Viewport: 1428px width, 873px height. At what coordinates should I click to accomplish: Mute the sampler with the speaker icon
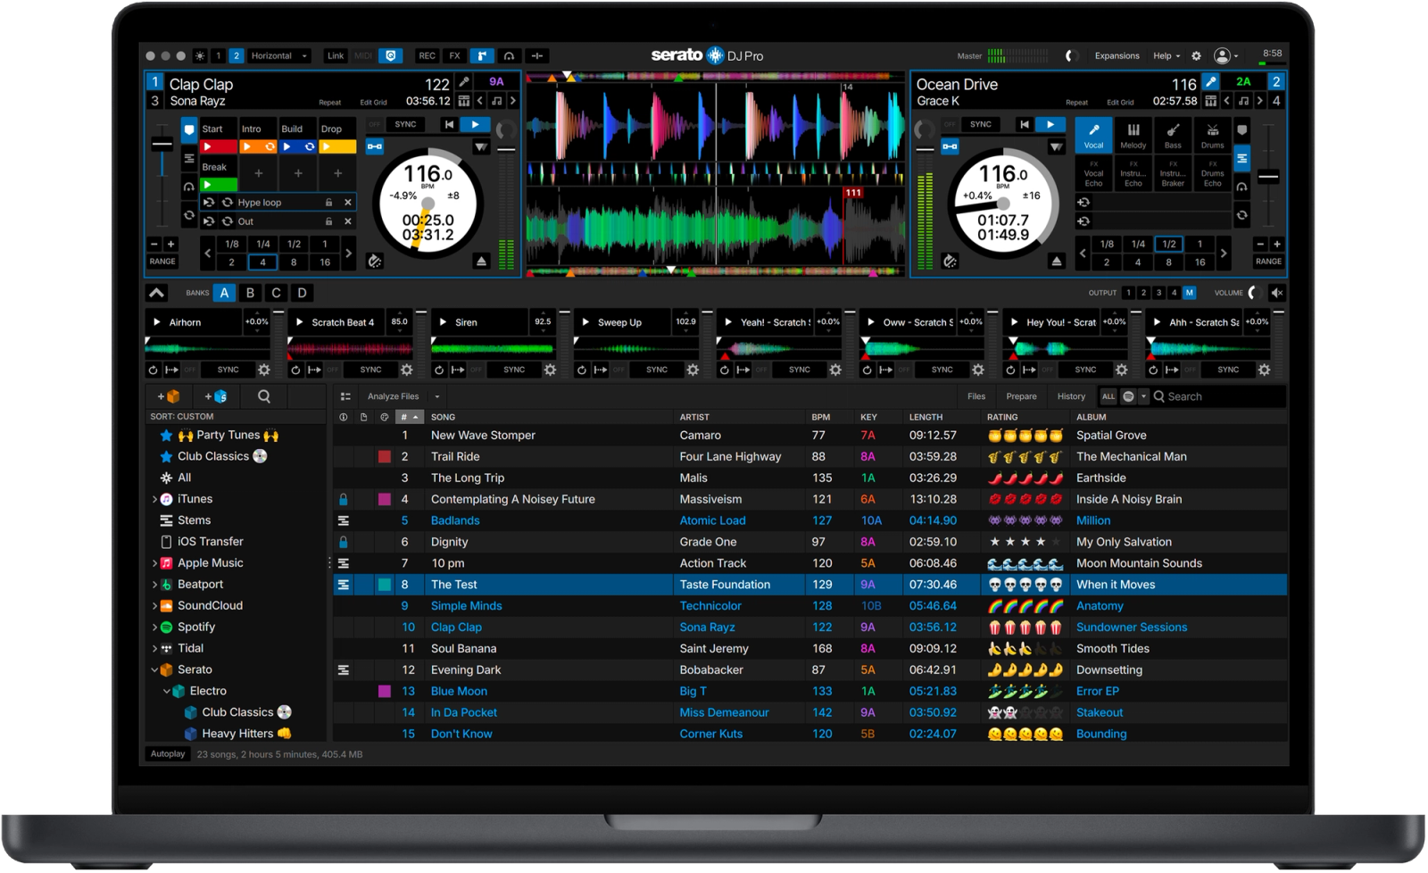[1277, 293]
